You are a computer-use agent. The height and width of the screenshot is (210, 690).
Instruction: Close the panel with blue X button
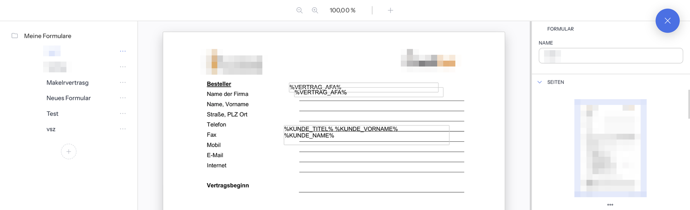point(667,20)
